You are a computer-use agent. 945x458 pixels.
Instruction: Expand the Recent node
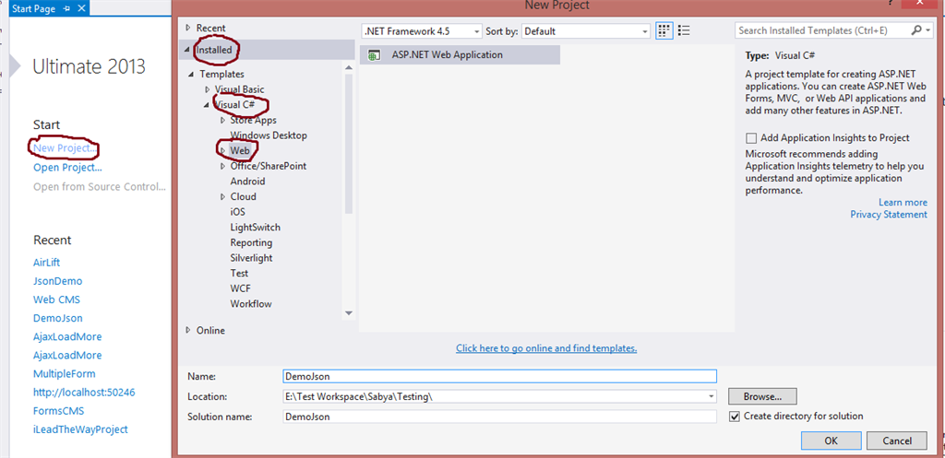(188, 28)
